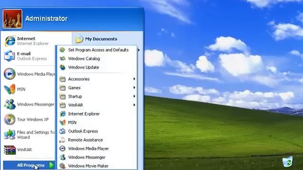Click the Internet label in pinned list
This screenshot has height=170, width=303.
[x=26, y=39]
